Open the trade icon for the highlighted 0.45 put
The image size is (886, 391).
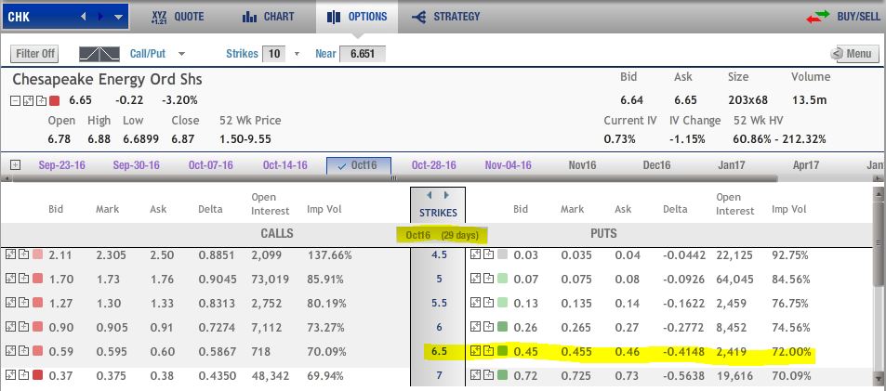click(x=475, y=351)
